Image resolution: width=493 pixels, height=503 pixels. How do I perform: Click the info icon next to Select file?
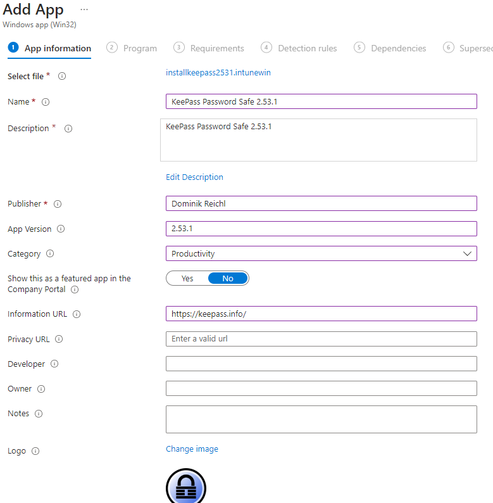62,77
